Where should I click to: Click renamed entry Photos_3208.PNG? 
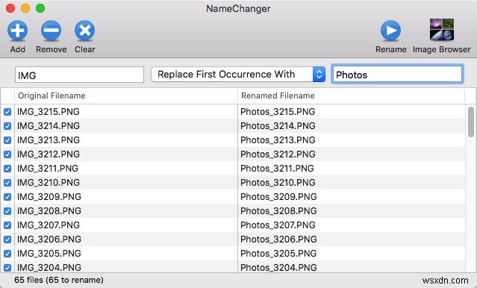point(278,210)
